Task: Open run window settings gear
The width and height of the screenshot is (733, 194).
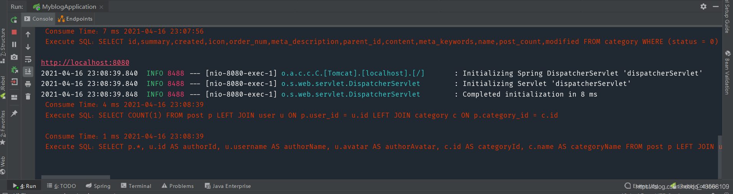Action: (x=703, y=6)
